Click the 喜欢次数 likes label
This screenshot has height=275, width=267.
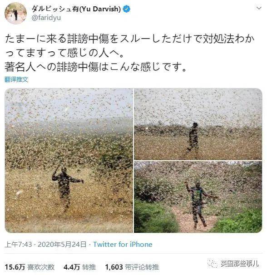coord(41,267)
